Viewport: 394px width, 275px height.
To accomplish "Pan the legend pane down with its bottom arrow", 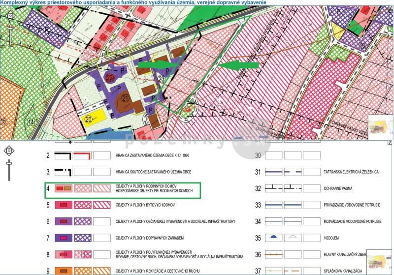I will (x=9, y=154).
